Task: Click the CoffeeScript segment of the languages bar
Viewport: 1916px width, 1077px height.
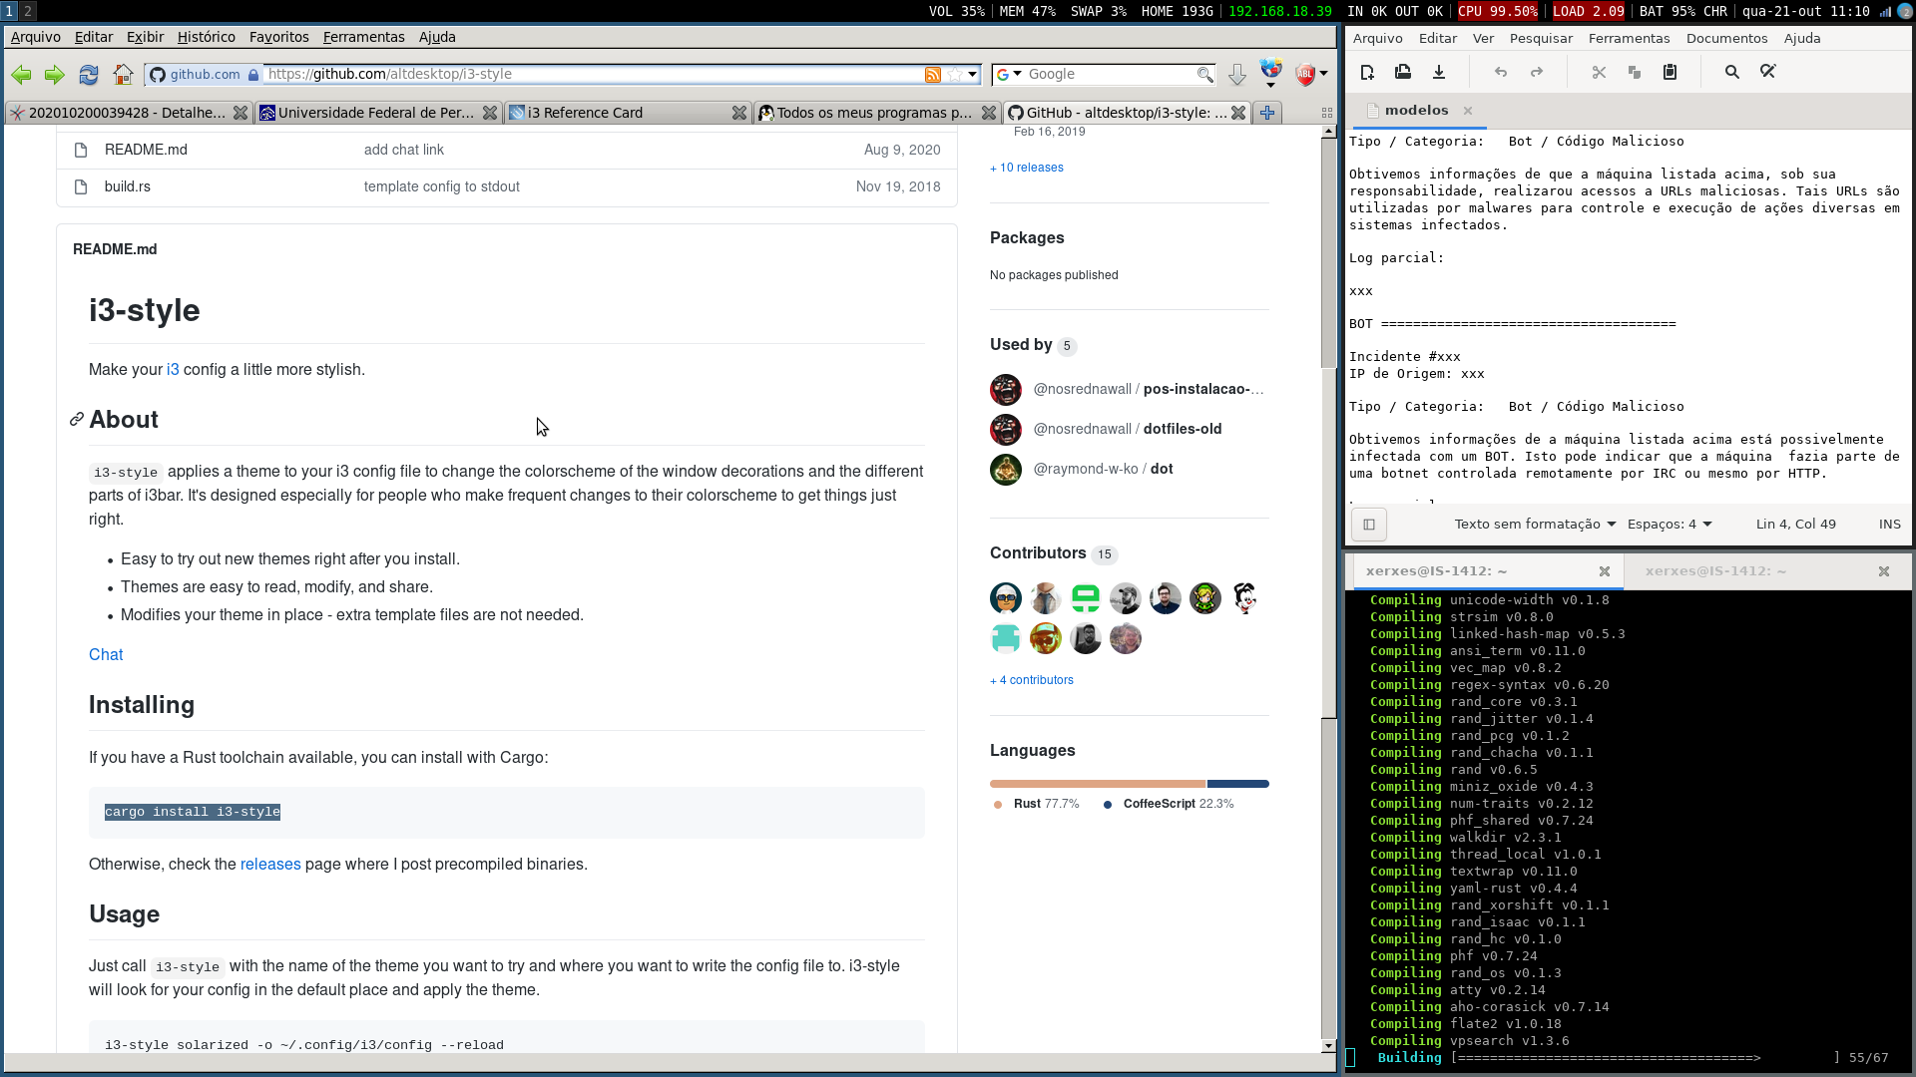Action: (1238, 784)
